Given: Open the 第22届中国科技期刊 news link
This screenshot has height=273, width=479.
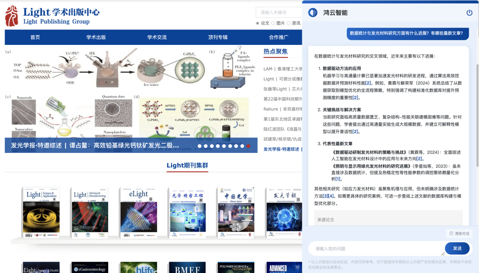Looking at the screenshot, I should tap(283, 99).
